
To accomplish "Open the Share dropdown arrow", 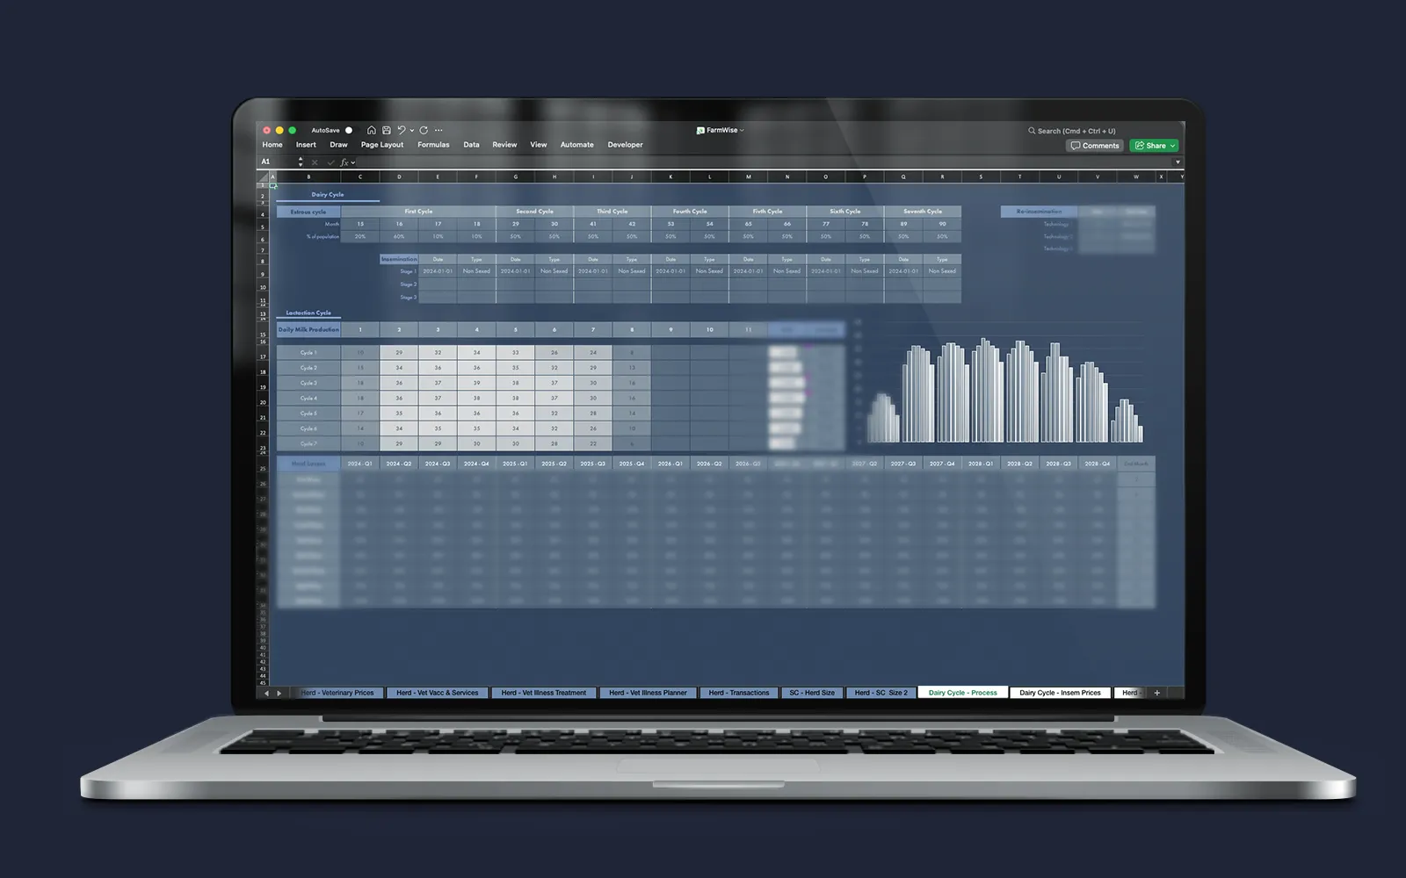I will pos(1172,146).
